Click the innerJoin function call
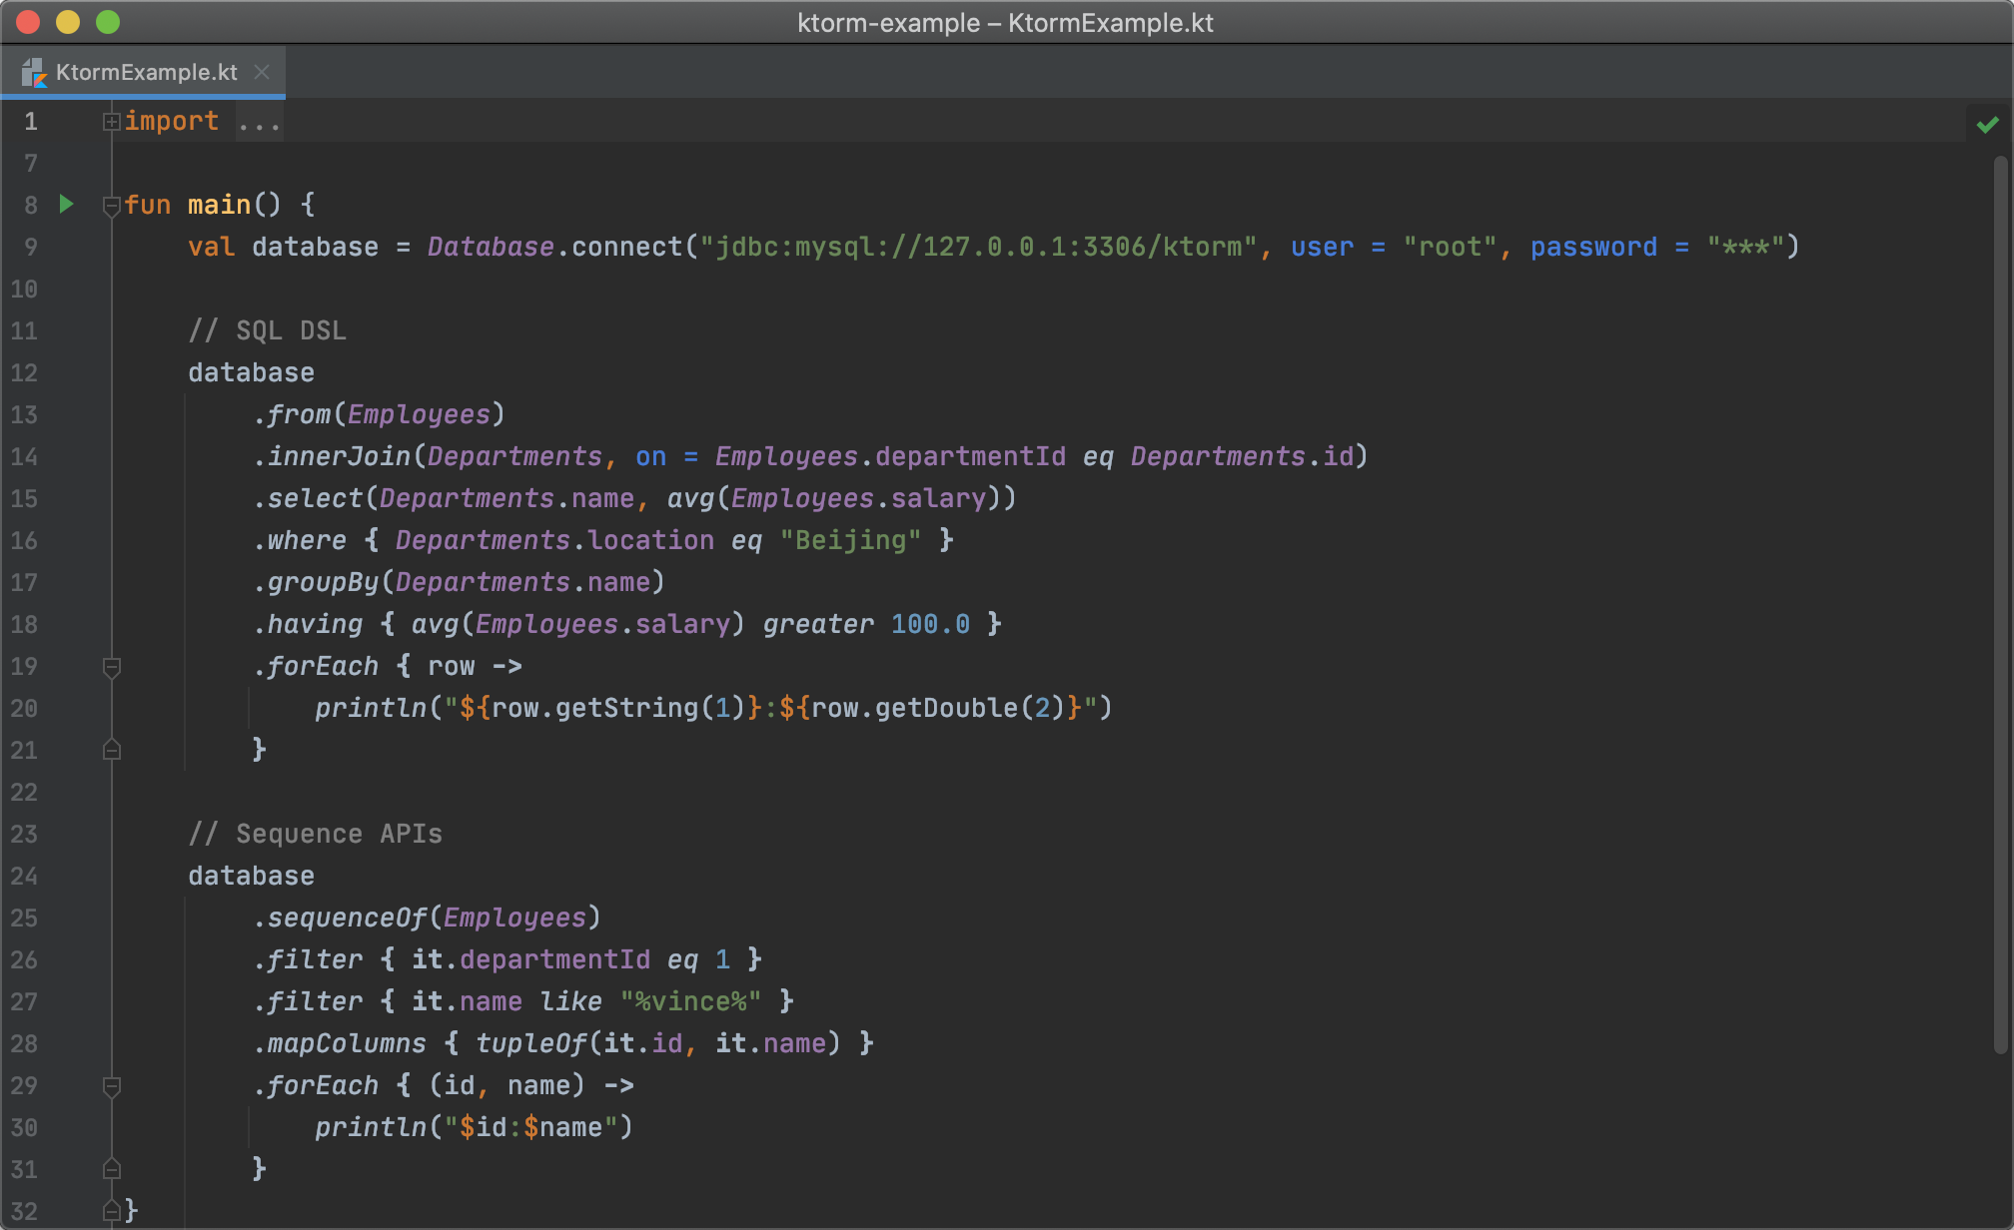 pos(340,456)
